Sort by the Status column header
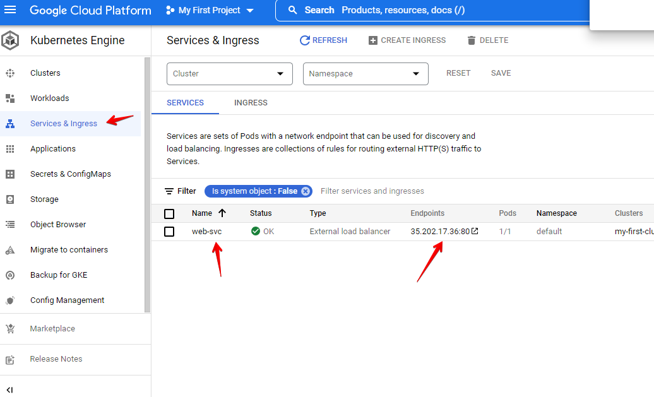The image size is (654, 397). click(x=261, y=213)
